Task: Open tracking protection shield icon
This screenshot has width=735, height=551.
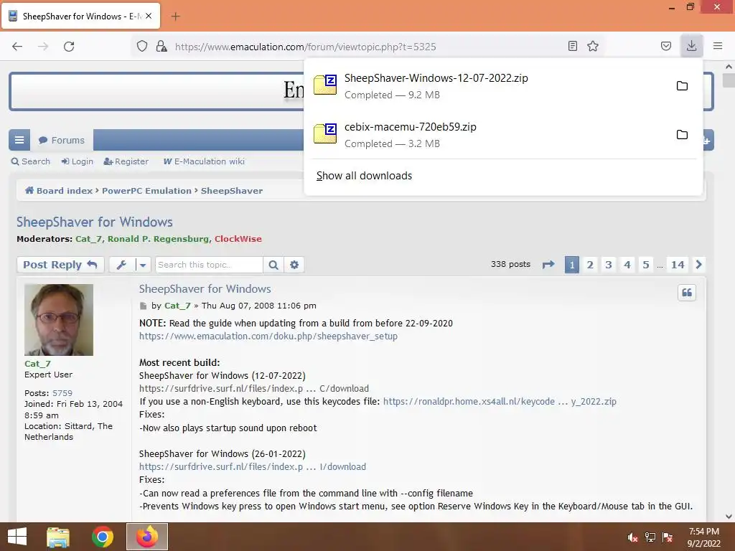Action: [142, 46]
